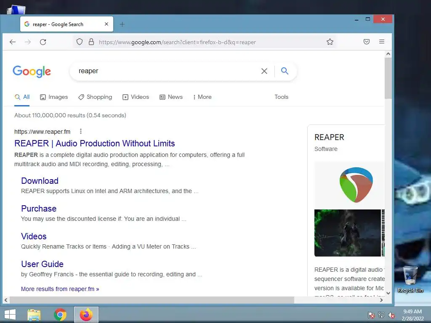The height and width of the screenshot is (323, 431).
Task: Click the Google logo
Action: [x=32, y=71]
